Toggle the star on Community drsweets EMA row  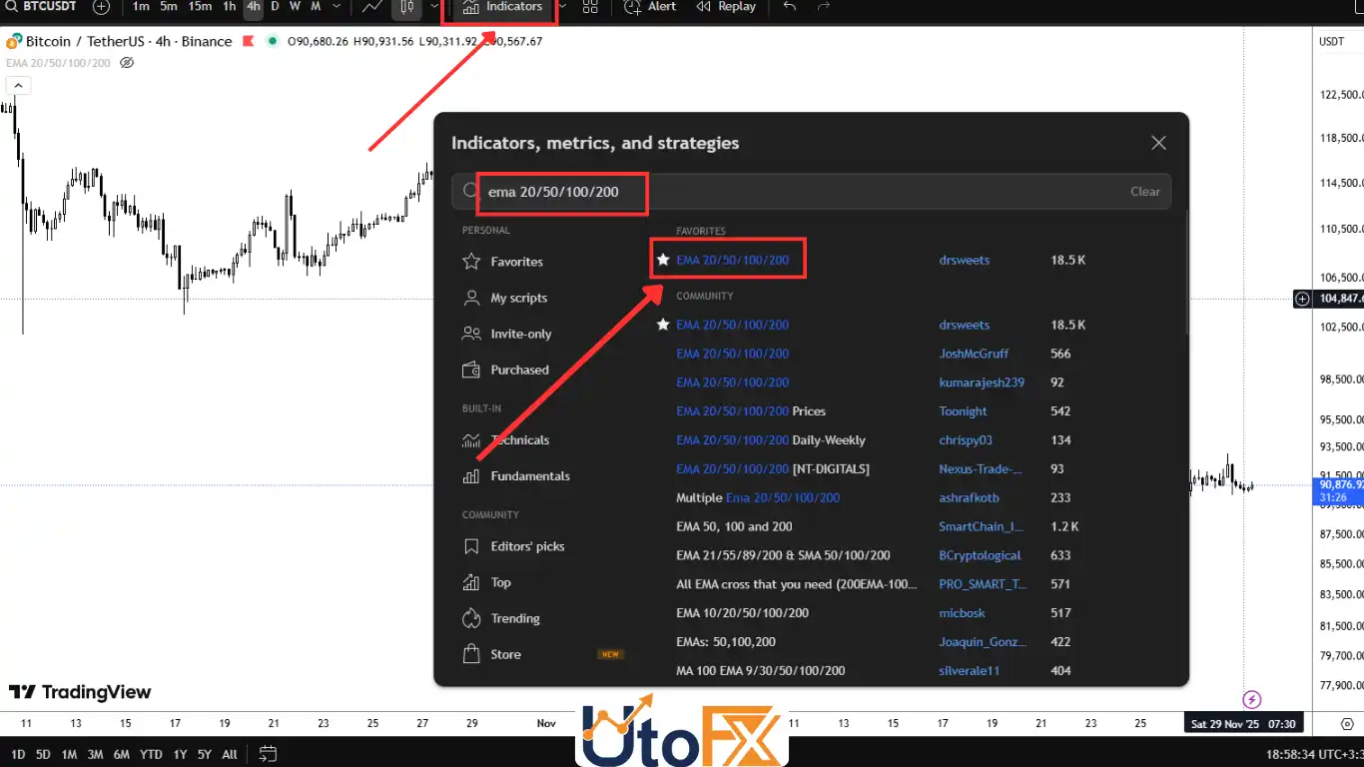663,325
